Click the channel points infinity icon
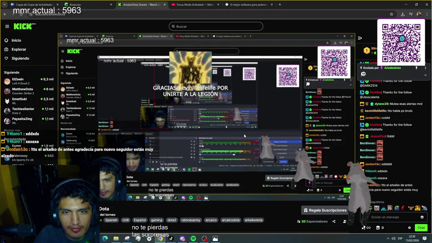 click(x=366, y=228)
